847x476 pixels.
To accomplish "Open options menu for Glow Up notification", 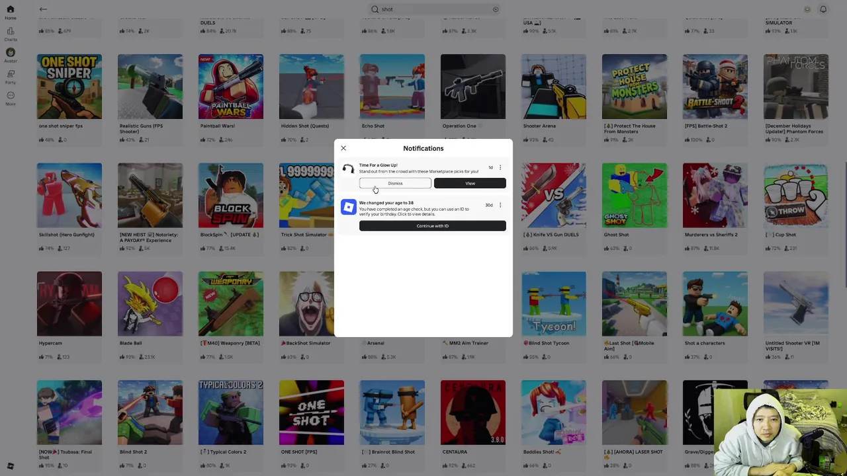I will 500,167.
